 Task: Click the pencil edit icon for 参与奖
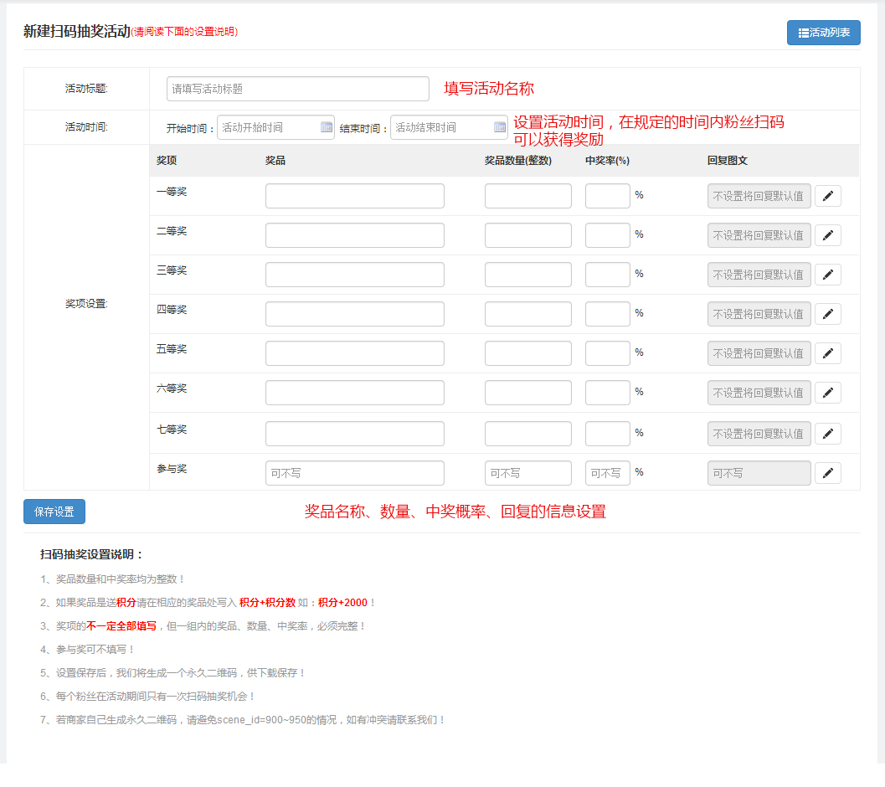[827, 473]
